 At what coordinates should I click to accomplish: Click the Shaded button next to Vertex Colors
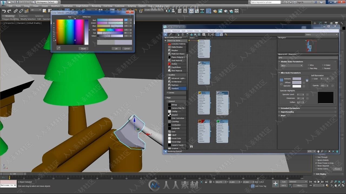click(337, 169)
